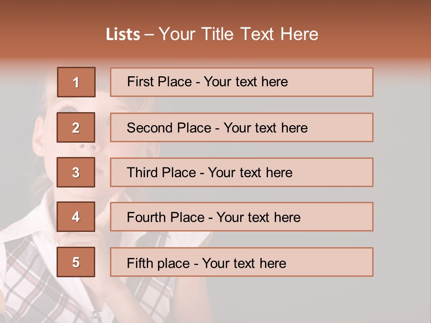Click the text Third Place
The width and height of the screenshot is (431, 323).
(x=161, y=172)
